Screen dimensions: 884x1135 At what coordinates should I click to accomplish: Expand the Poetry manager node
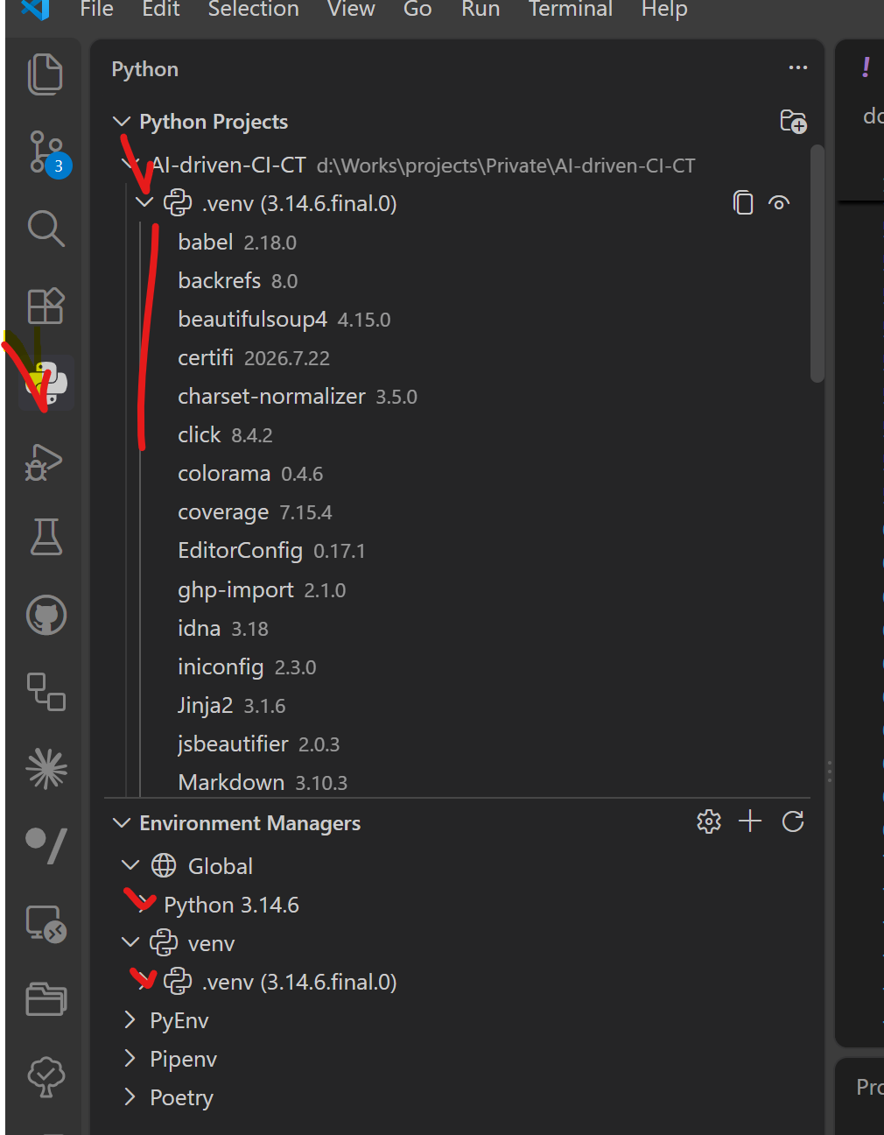(130, 1096)
